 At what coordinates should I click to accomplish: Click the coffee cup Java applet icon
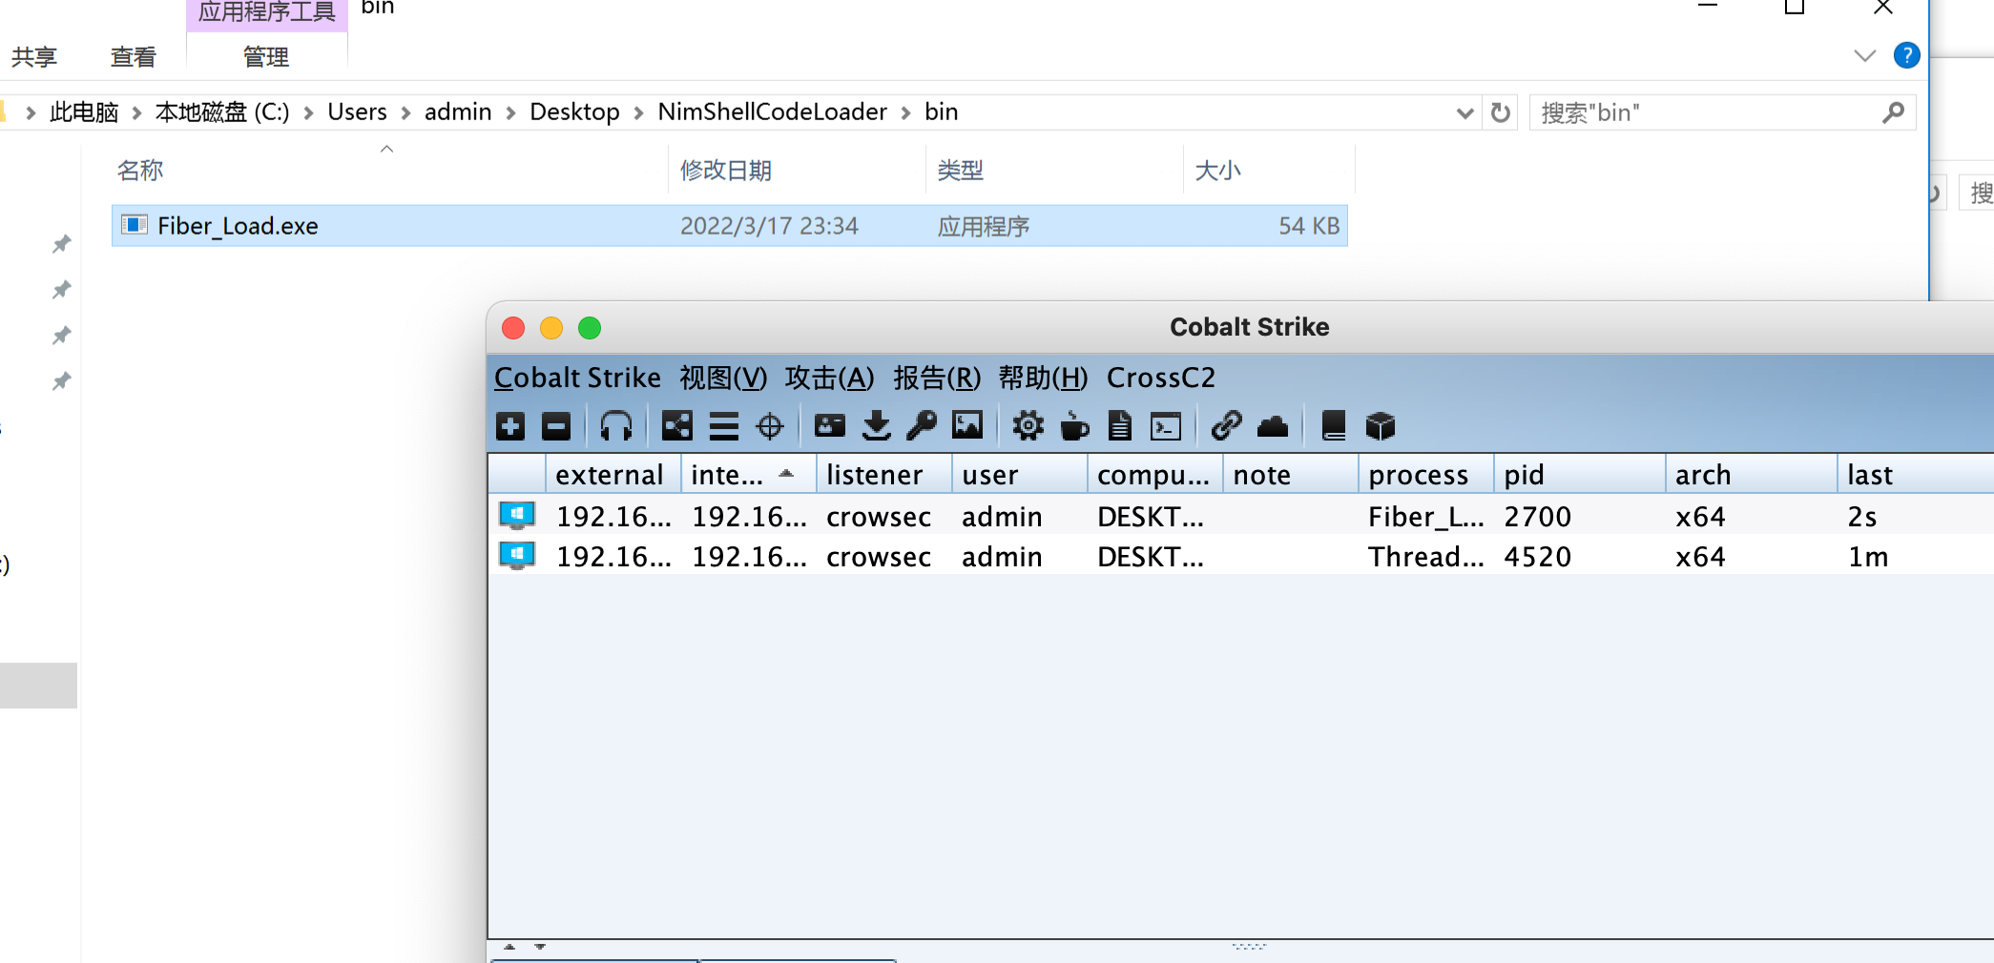click(1074, 426)
